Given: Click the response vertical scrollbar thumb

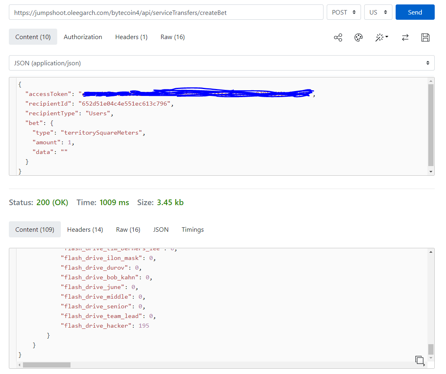Looking at the screenshot, I should [x=431, y=349].
